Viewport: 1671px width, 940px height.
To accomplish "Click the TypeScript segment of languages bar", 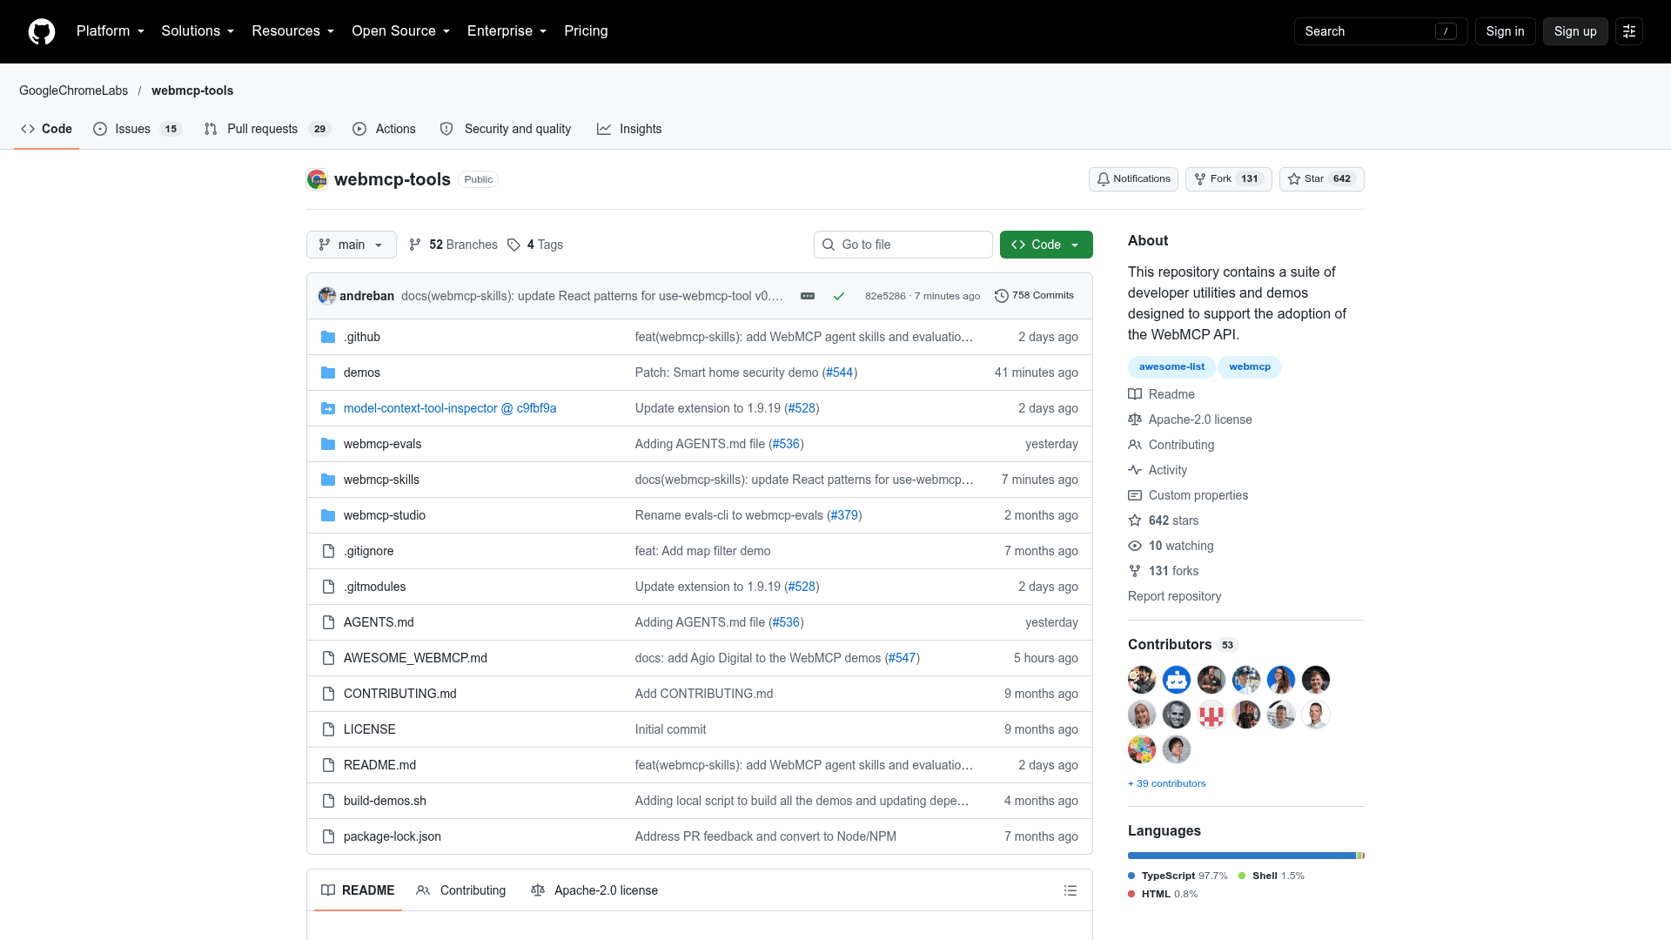I will [x=1242, y=856].
